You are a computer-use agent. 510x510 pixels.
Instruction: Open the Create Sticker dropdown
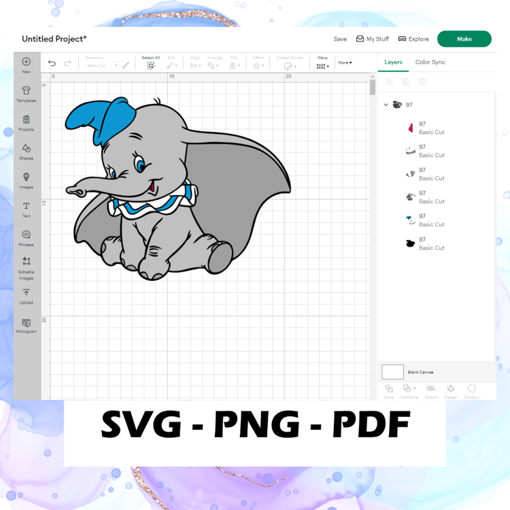point(290,63)
